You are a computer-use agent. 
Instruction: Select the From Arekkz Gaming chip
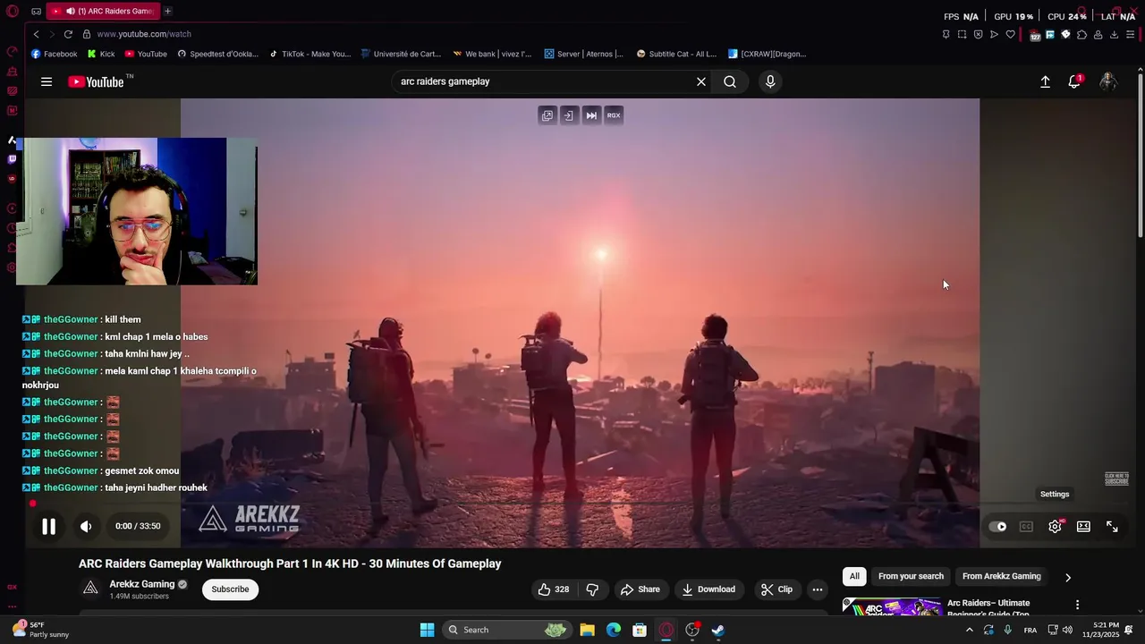click(1001, 576)
